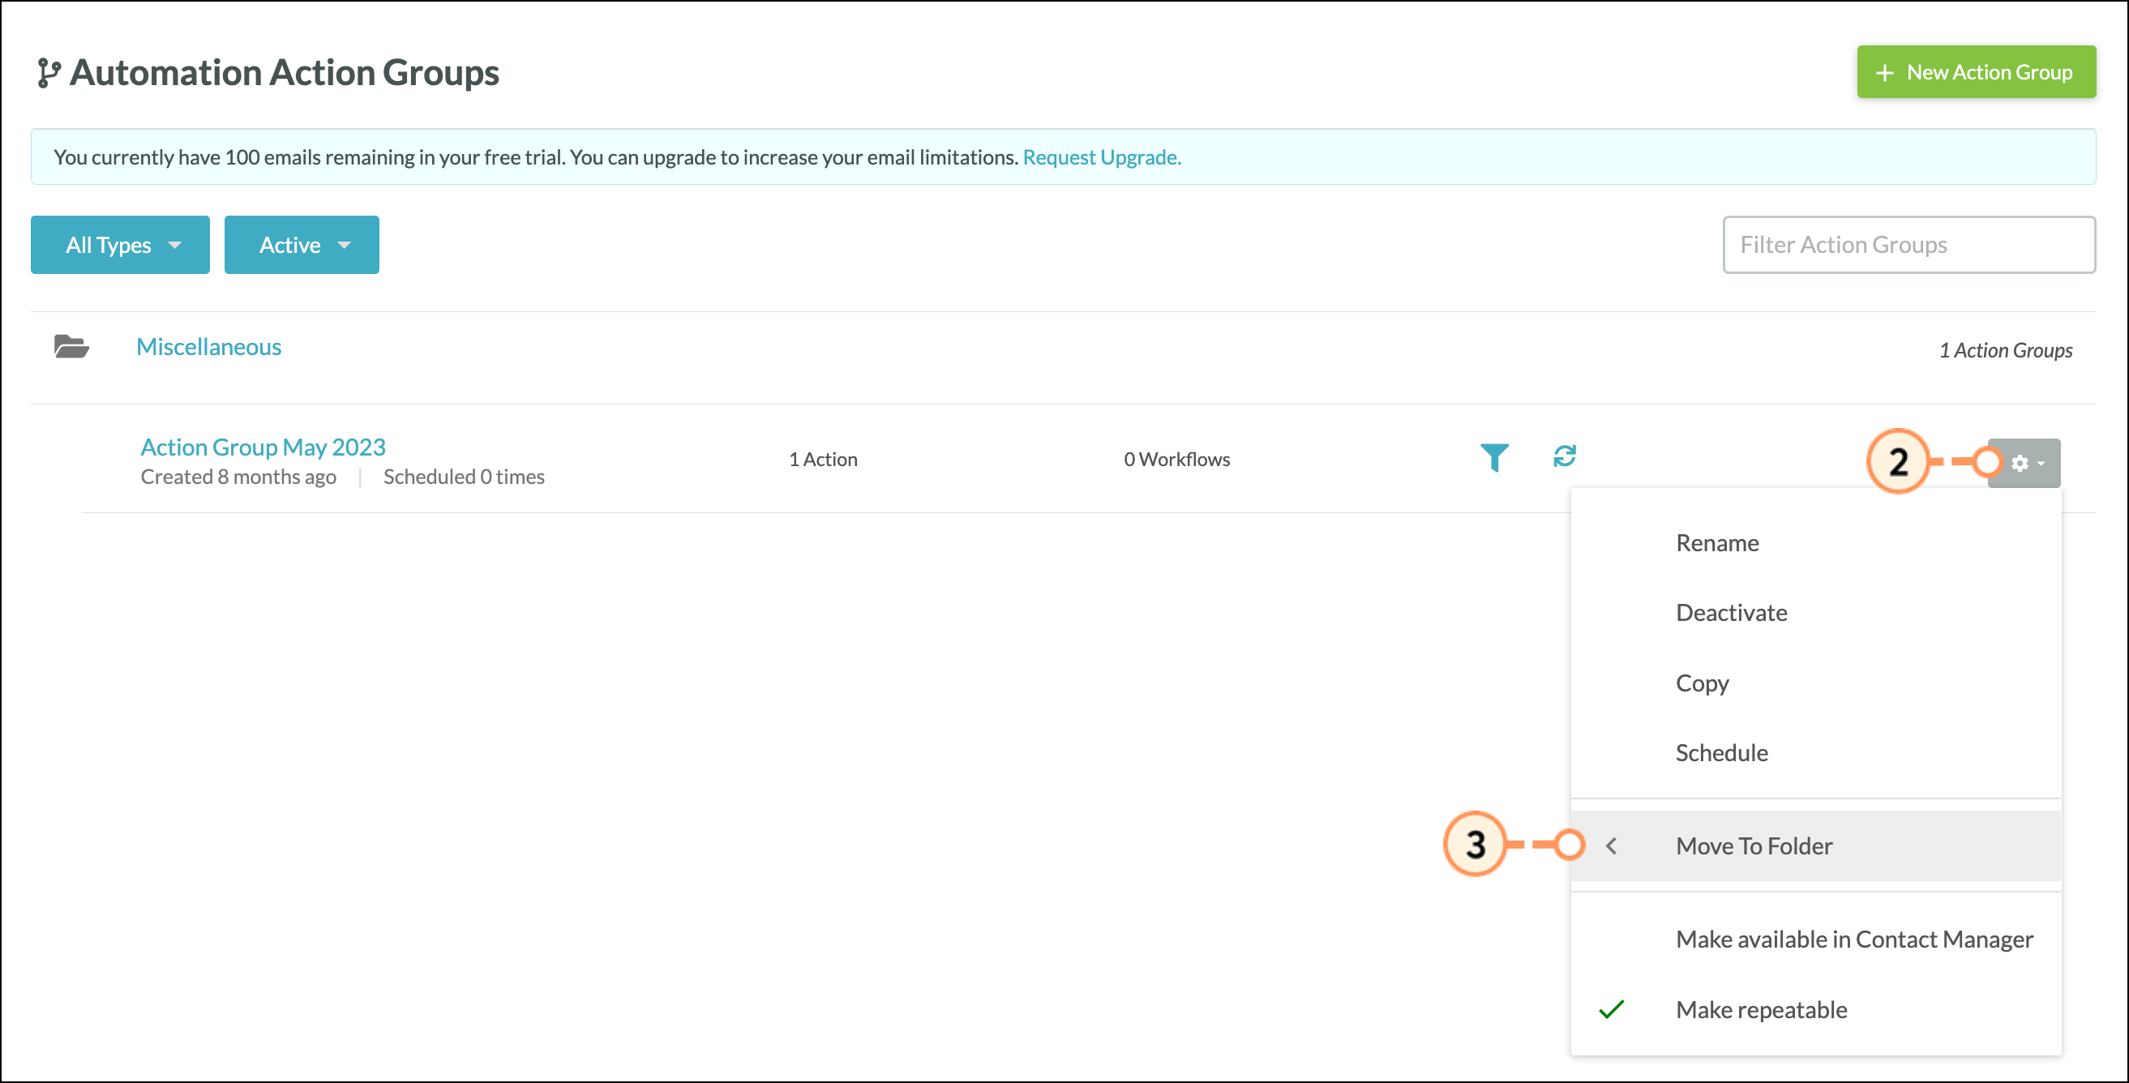Click the Created 8 months ago text
Image resolution: width=2129 pixels, height=1083 pixels.
tap(238, 477)
